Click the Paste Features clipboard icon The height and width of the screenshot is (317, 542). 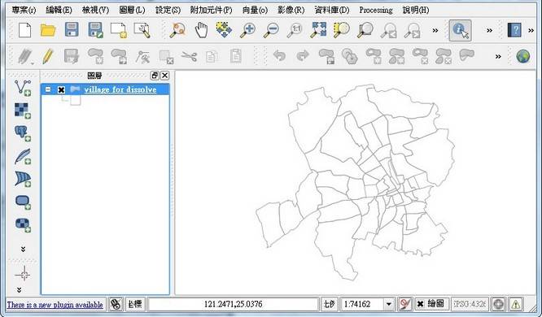[x=236, y=56]
